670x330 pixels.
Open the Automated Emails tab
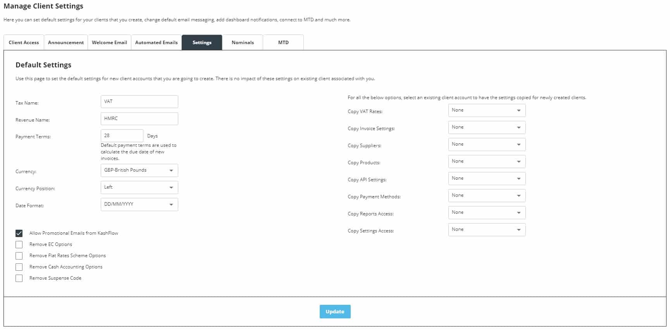(156, 43)
